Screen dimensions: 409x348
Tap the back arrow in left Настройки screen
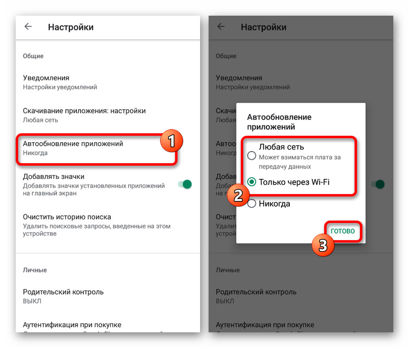coord(28,26)
